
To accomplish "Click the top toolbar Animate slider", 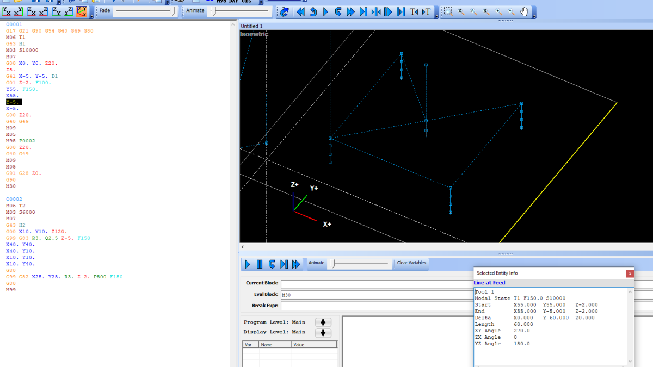I will click(241, 10).
